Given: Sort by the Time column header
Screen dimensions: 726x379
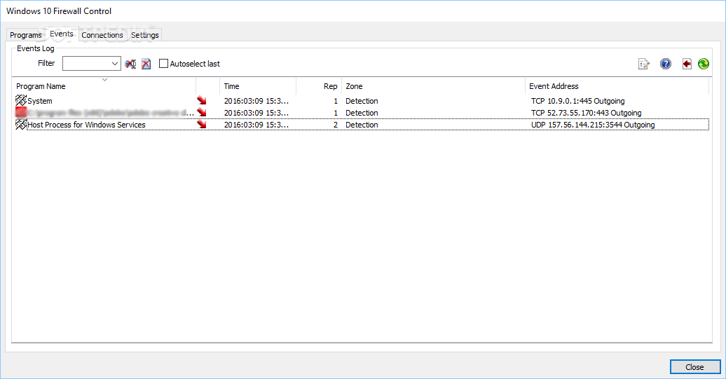Looking at the screenshot, I should click(258, 86).
